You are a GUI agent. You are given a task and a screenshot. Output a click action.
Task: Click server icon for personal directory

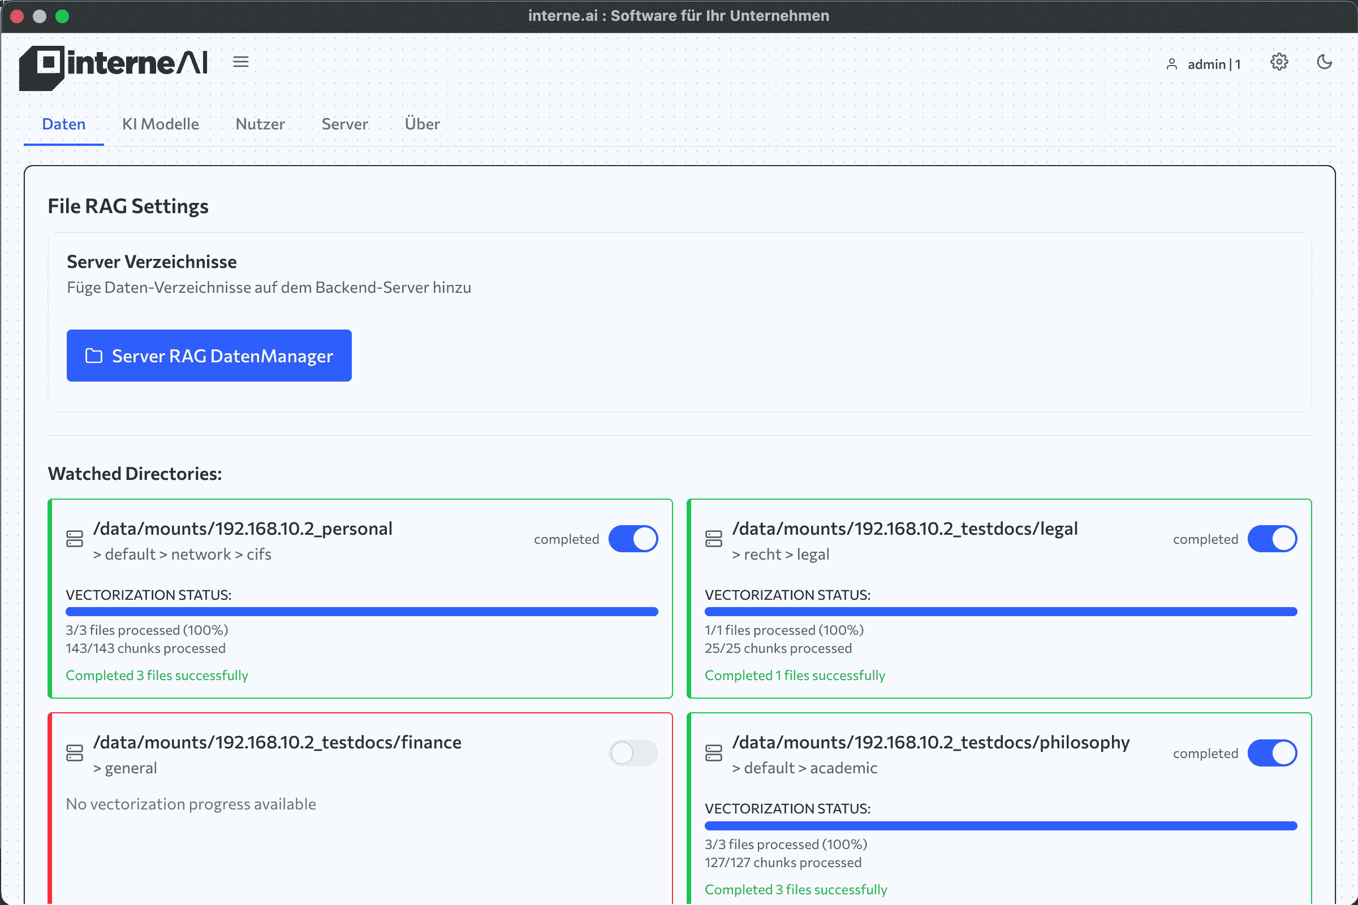[x=75, y=539]
